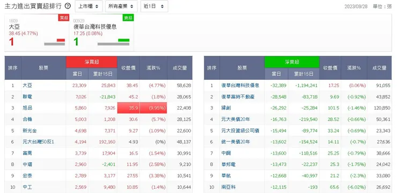Click the red 淨買超 column header
Image resolution: width=397 pixels, height=193 pixels.
click(x=92, y=62)
